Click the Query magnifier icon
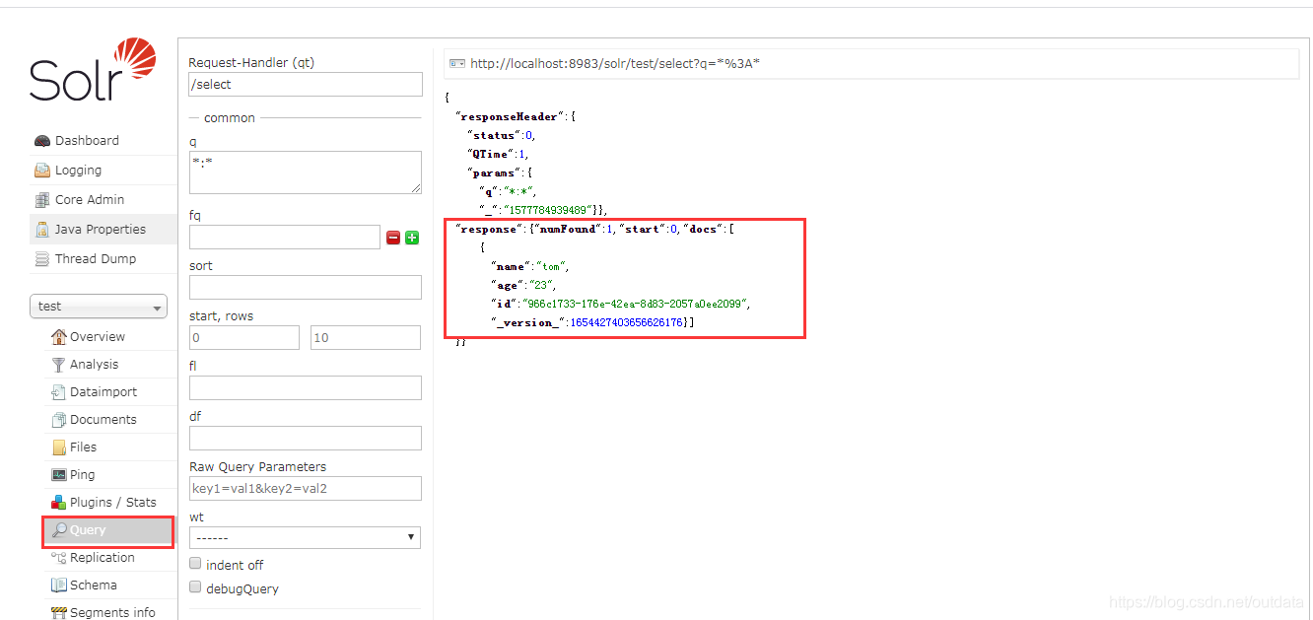 click(x=59, y=530)
